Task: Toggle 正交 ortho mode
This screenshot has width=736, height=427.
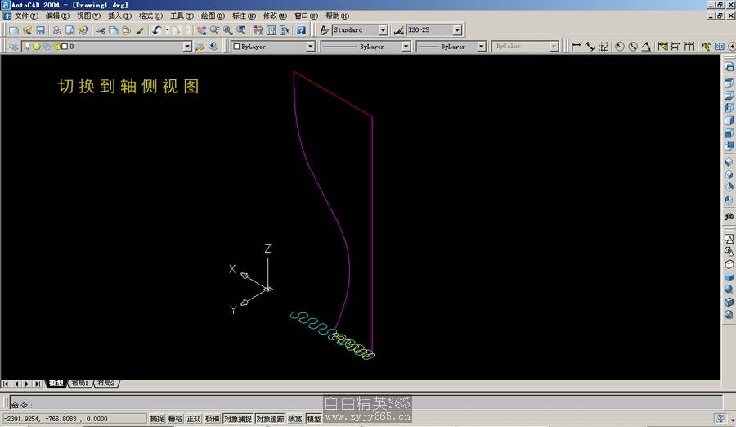Action: click(194, 419)
